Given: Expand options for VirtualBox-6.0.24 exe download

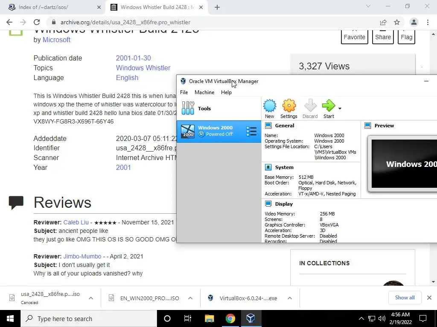Looking at the screenshot, I should 290,298.
